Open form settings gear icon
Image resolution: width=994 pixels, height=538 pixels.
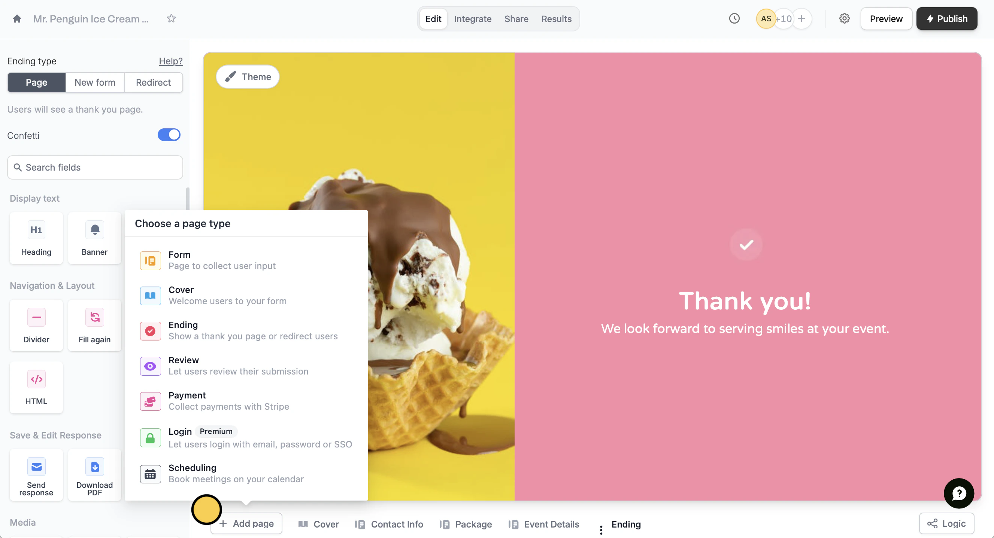point(844,19)
